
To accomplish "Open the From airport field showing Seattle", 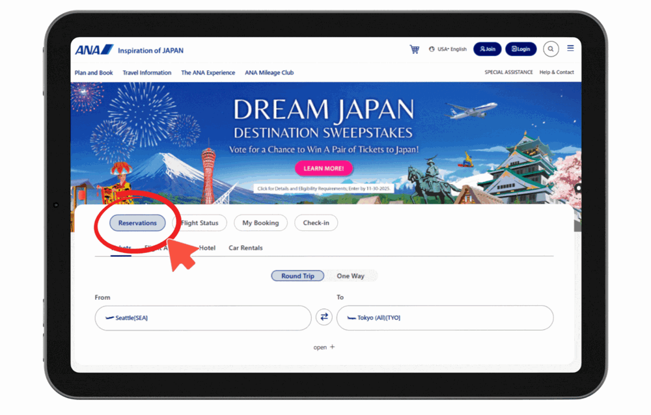I will point(203,318).
